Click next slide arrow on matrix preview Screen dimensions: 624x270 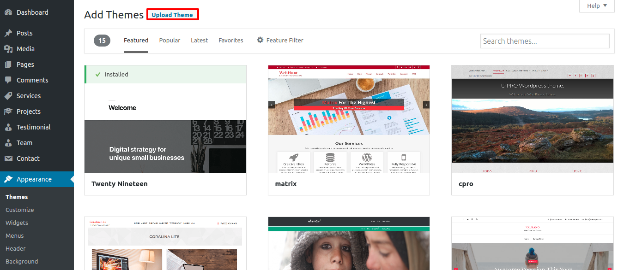coord(426,105)
